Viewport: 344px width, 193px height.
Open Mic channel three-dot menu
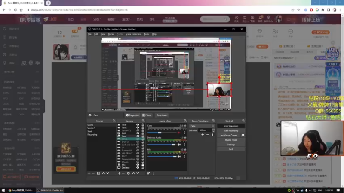point(184,157)
